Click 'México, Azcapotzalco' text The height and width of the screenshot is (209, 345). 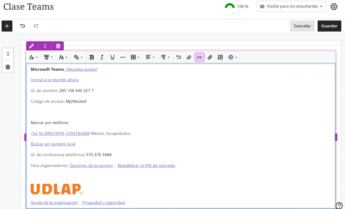tap(111, 133)
